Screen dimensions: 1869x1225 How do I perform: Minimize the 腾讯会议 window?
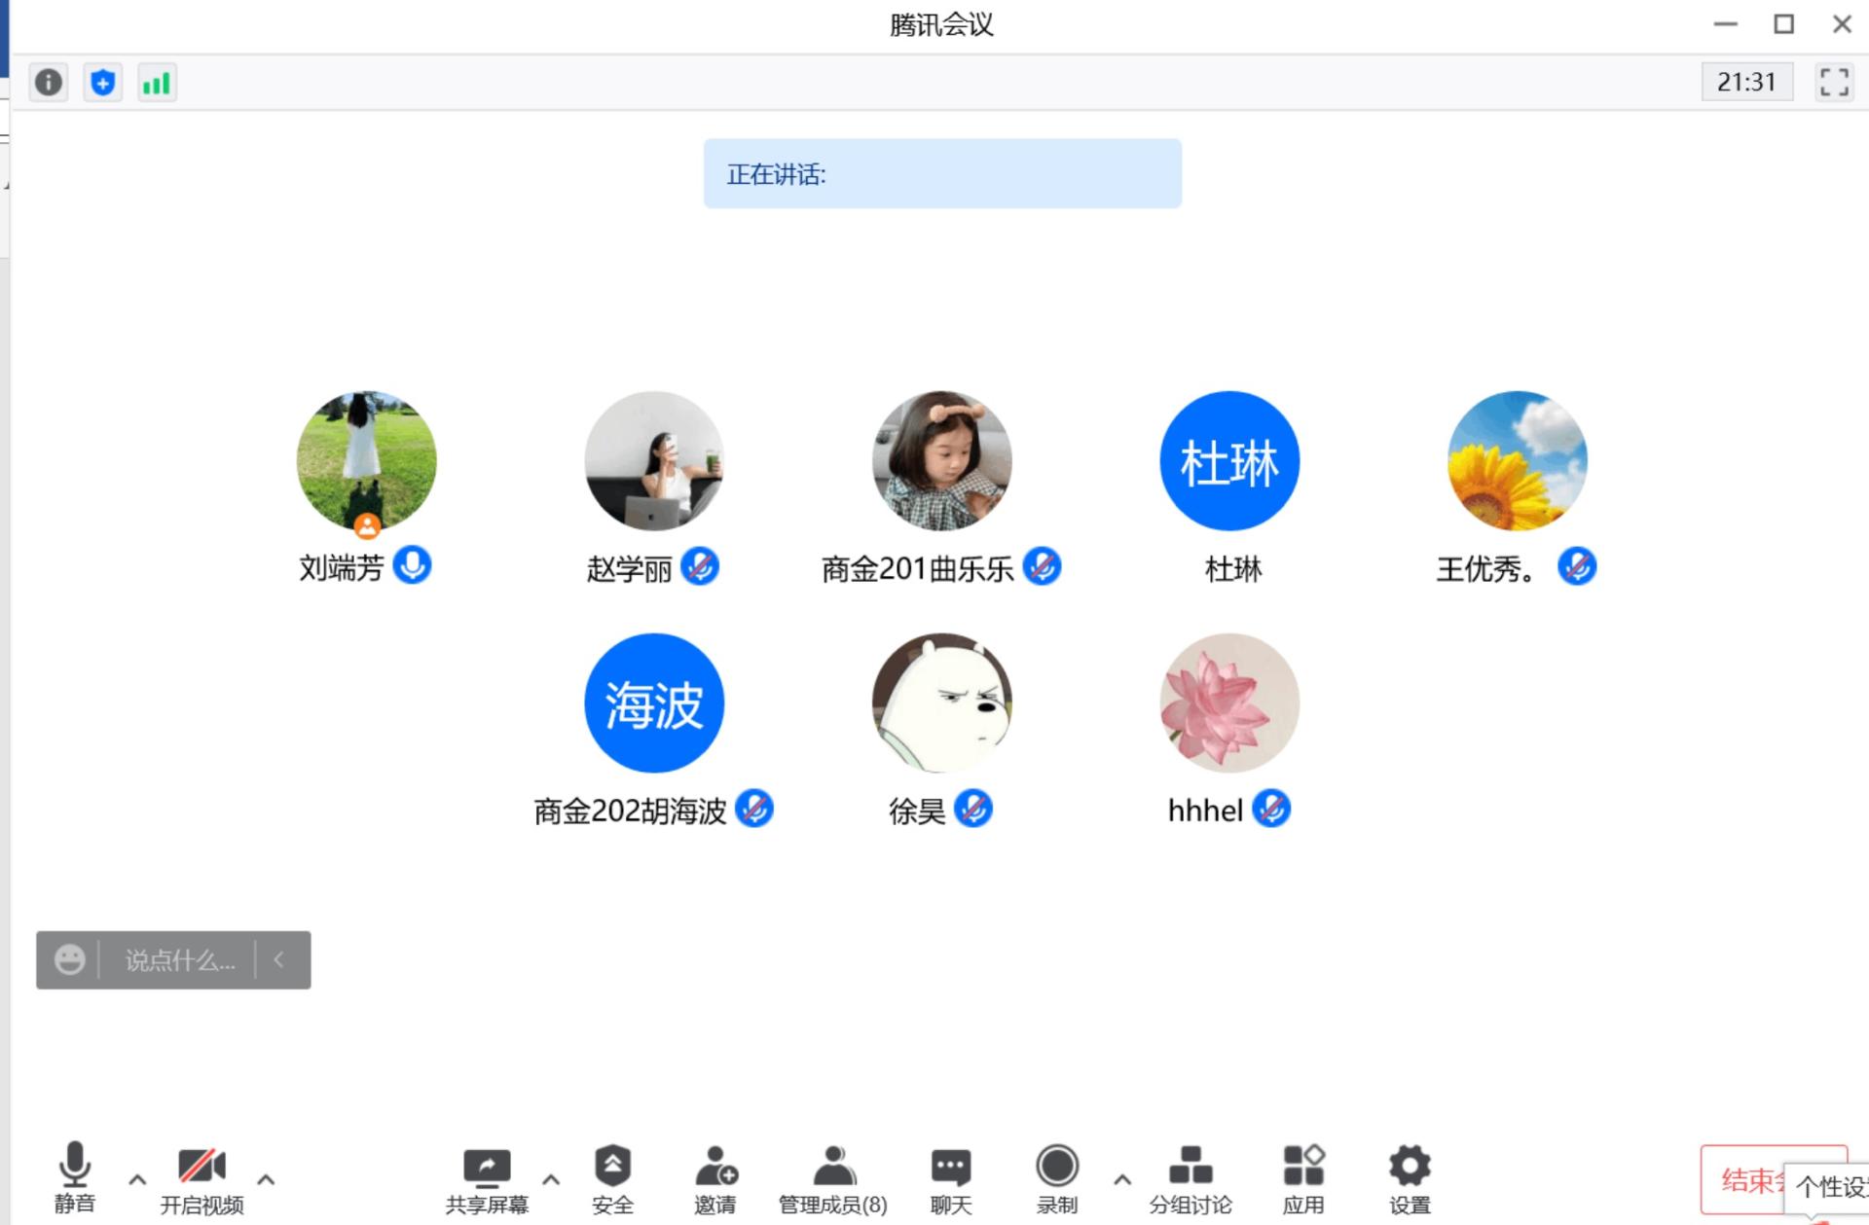1725,24
